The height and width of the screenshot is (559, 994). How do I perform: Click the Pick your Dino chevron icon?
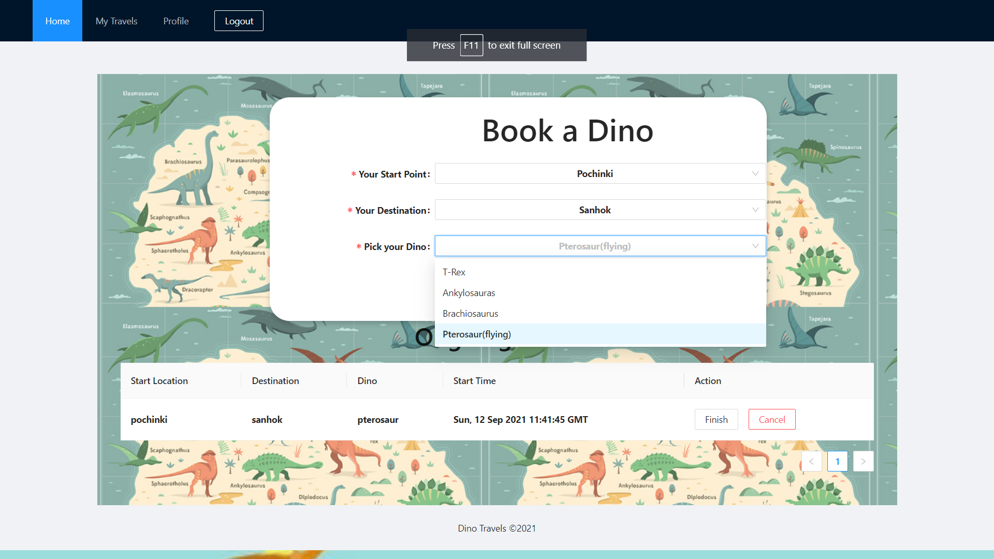(755, 246)
